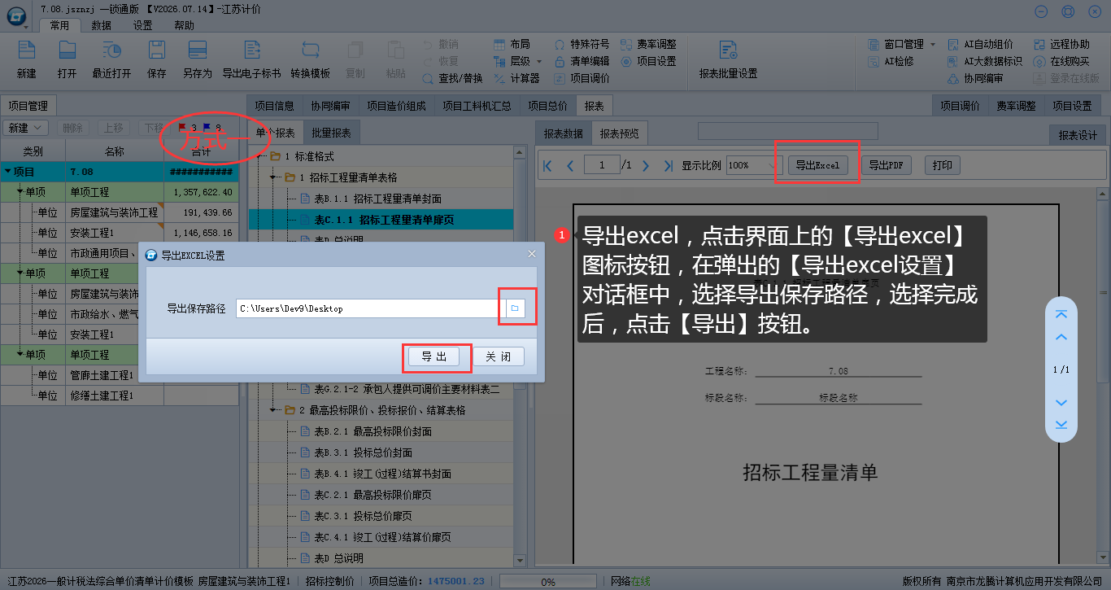1111x590 pixels.
Task: Click the floating jump-to-top double arrow
Action: [1061, 315]
